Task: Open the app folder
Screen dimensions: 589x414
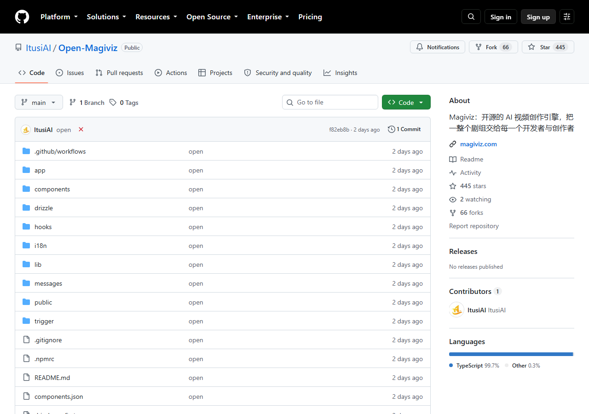Action: point(40,170)
